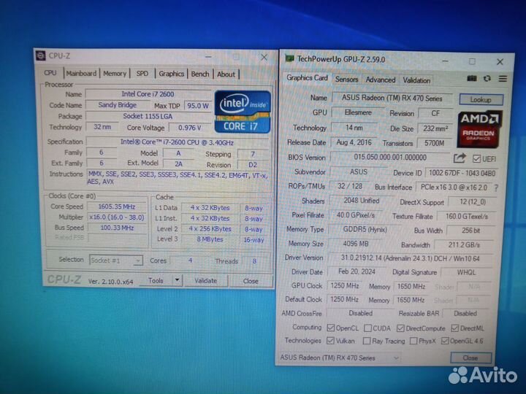Image resolution: width=526 pixels, height=394 pixels.
Task: Click the Level 3 cache value 8 MBytes
Action: tap(210, 239)
